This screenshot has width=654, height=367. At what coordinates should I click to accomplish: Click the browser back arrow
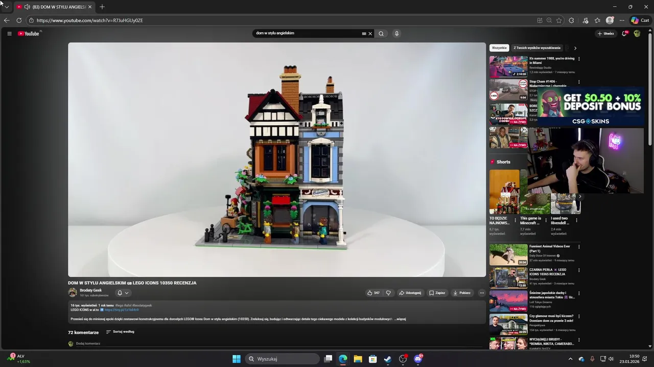click(6, 20)
